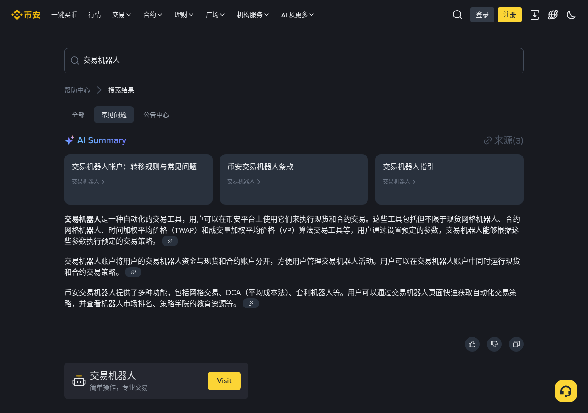The width and height of the screenshot is (588, 413).
Task: Switch to the 公告中心 tab
Action: coord(156,115)
